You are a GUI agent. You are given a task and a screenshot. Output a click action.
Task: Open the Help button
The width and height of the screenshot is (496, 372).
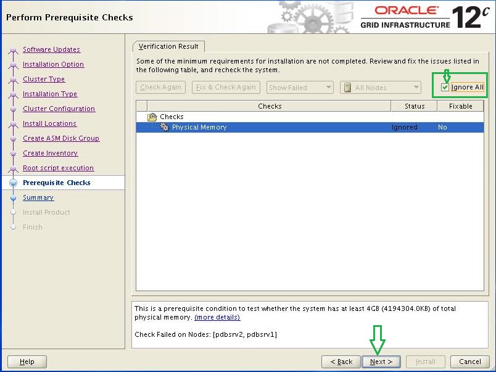[x=27, y=362]
